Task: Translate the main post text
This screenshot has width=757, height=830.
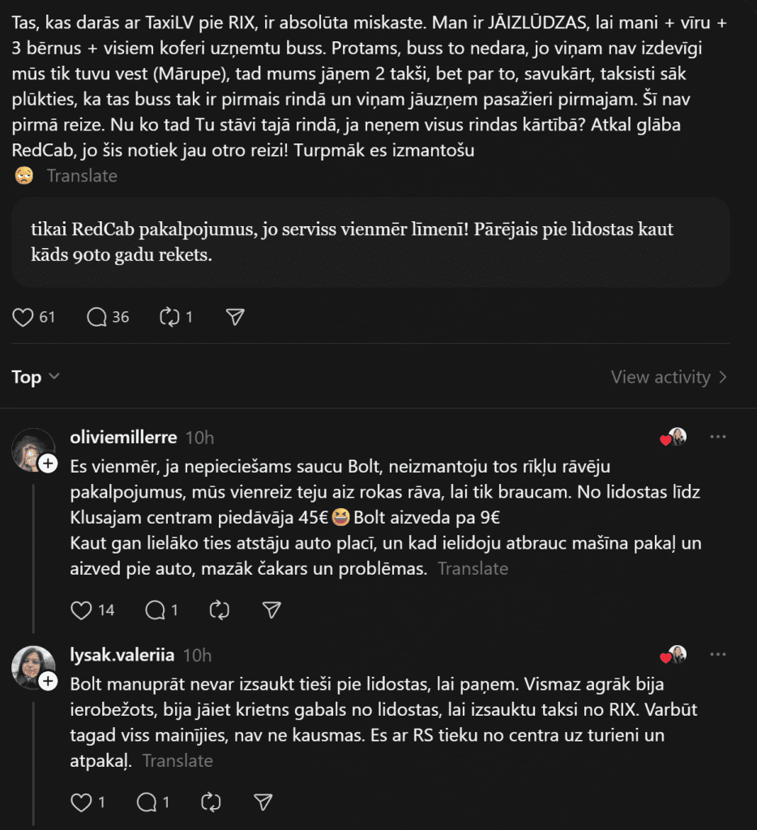Action: 82,176
